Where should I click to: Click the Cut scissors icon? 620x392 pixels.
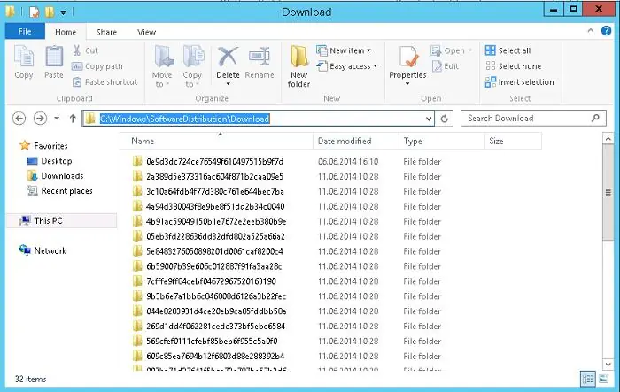point(77,50)
